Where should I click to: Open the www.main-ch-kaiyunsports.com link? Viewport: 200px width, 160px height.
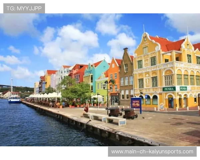pyautogui.click(x=152, y=152)
